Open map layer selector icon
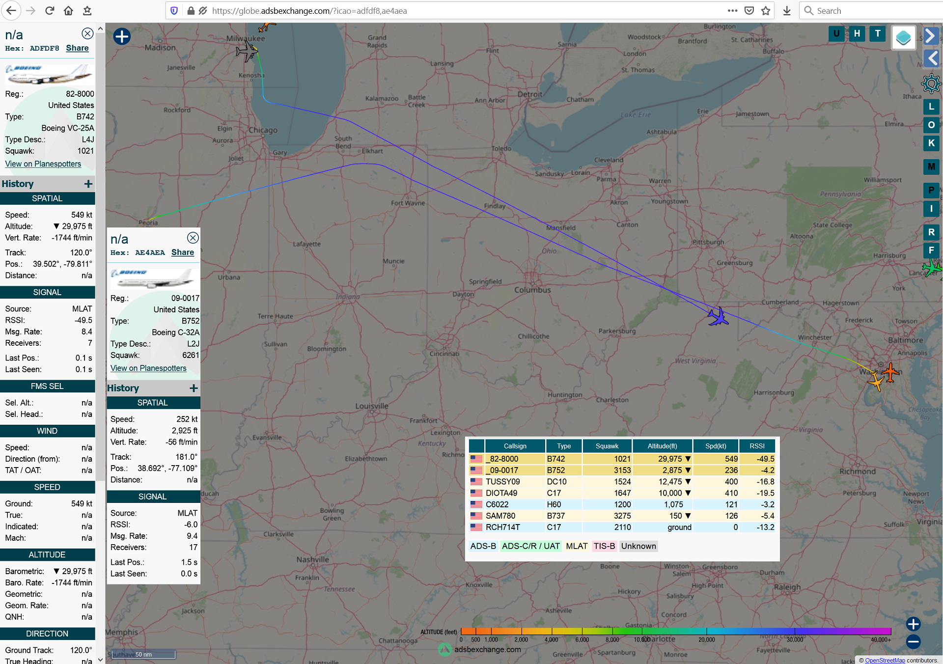The image size is (943, 664). tap(903, 37)
